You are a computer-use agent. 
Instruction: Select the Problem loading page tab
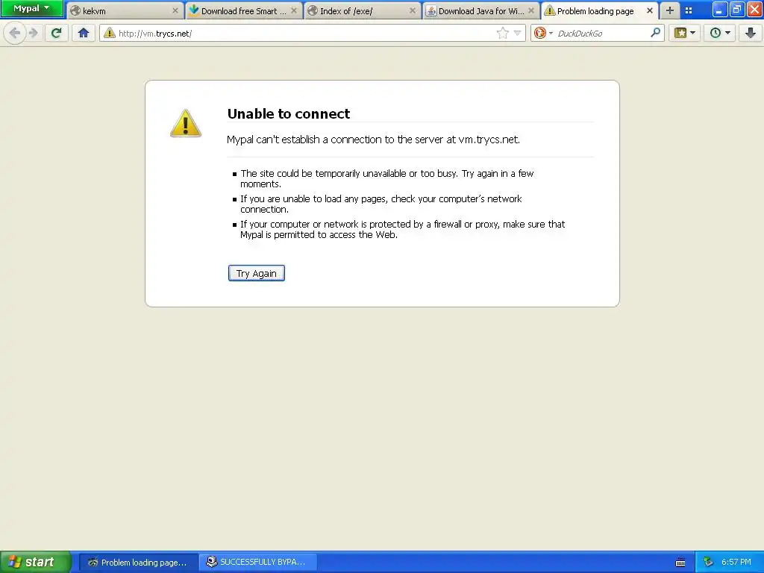pos(599,10)
